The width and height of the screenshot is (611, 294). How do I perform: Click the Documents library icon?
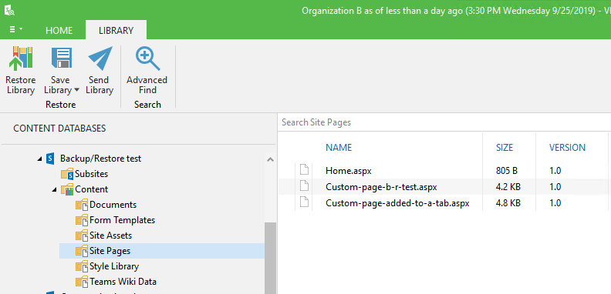tap(82, 205)
